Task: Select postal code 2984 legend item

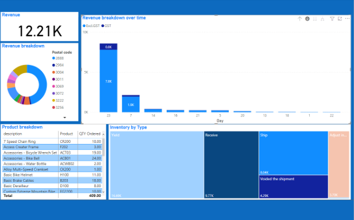Action: [x=58, y=65]
